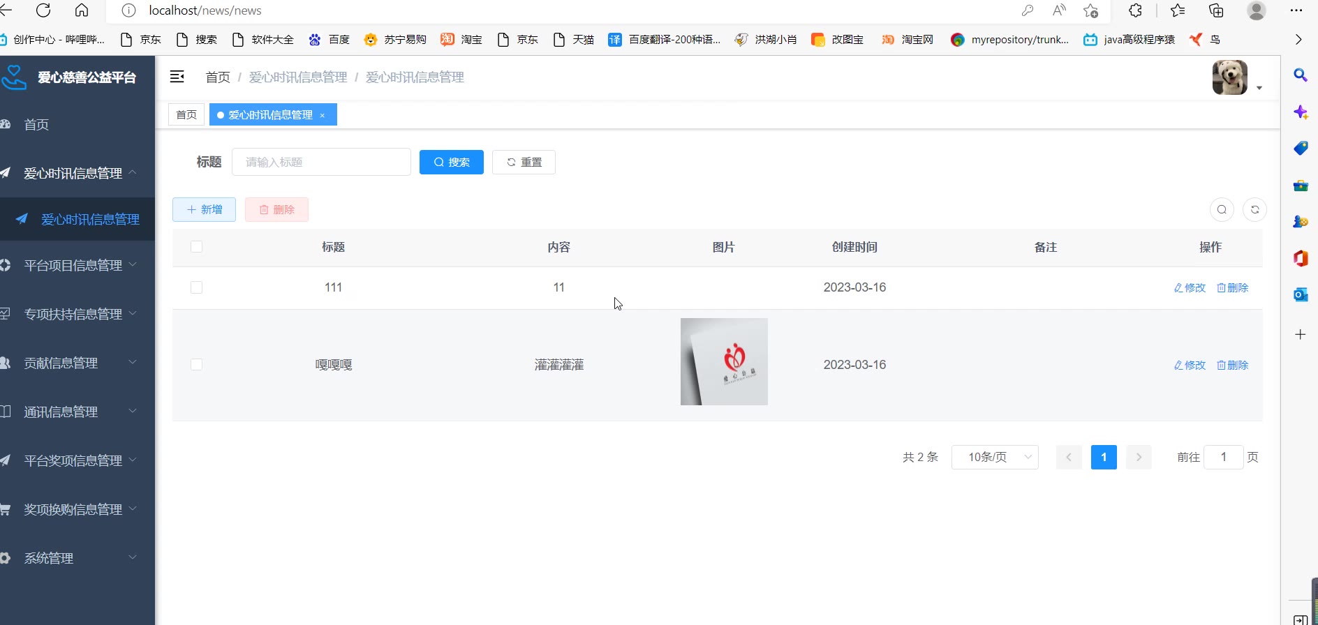Click platform logo 爱心慈善公益平台
The height and width of the screenshot is (625, 1318).
pyautogui.click(x=68, y=77)
